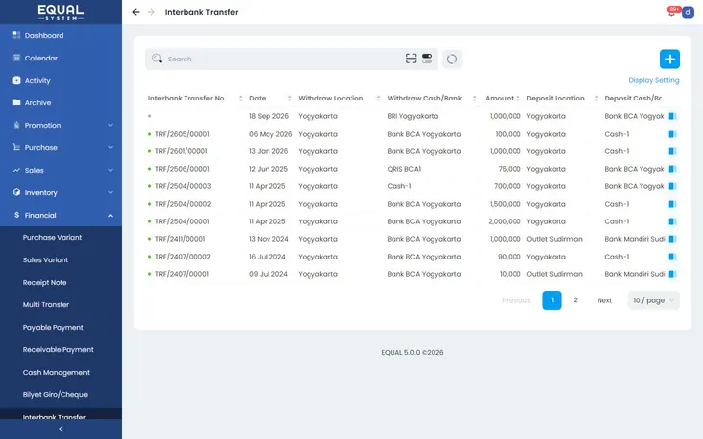The height and width of the screenshot is (439, 703).
Task: Select 'QRIS BCA1' withdraw bank cell
Action: [x=404, y=169]
